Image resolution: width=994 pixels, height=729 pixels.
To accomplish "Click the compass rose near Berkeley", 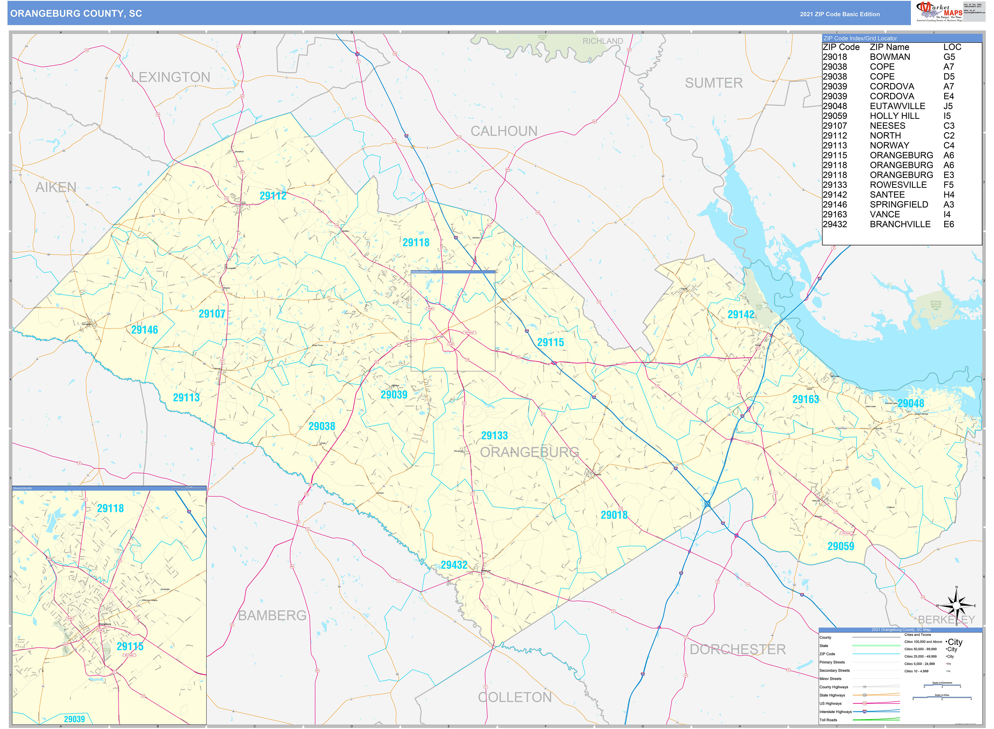I will coord(956,606).
